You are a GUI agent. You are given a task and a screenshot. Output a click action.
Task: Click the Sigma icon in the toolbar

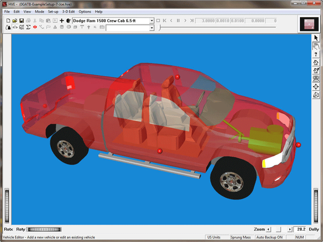click(x=28, y=28)
